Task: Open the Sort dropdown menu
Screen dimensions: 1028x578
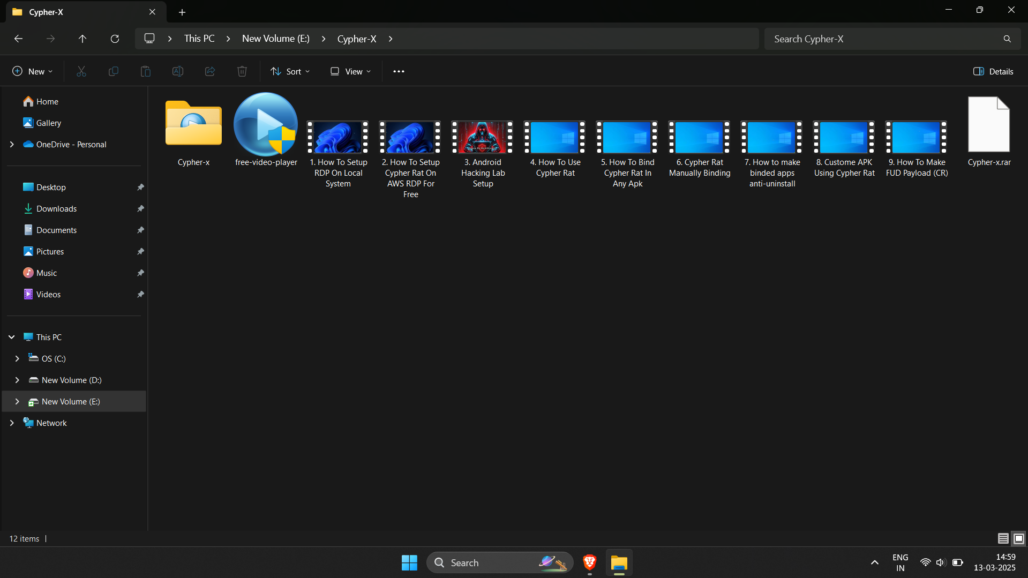Action: tap(290, 71)
